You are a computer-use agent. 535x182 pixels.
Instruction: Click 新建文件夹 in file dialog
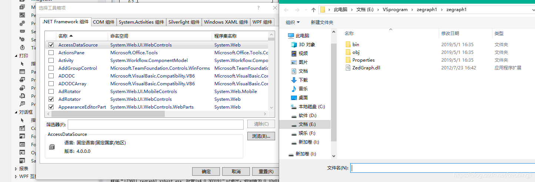322,23
